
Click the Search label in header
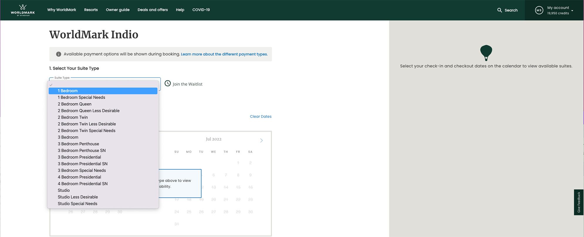(511, 10)
